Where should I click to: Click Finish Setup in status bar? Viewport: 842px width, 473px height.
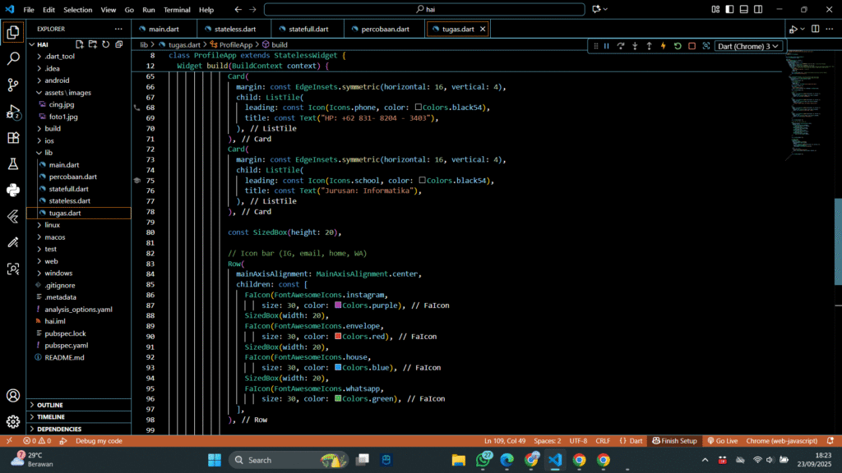click(x=674, y=441)
